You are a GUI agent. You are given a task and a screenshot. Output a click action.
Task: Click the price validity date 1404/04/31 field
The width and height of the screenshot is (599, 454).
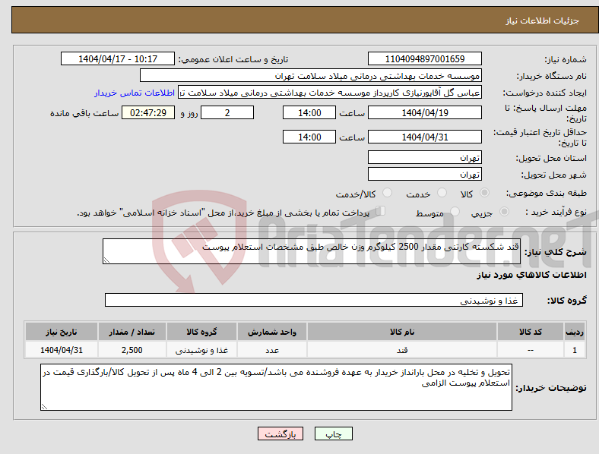424,137
